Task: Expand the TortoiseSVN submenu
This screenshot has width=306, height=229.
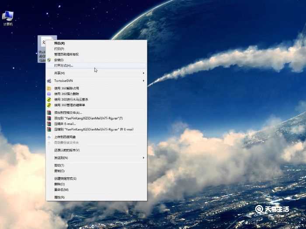Action: [x=97, y=81]
